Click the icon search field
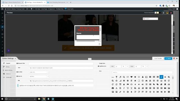Image resolution: width=180 pixels, height=101 pixels. (x=142, y=72)
